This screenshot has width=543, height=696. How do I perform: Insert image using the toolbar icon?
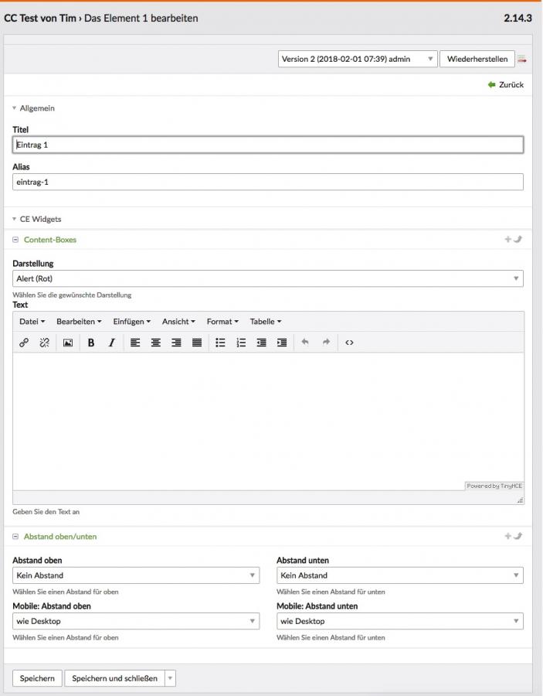(68, 343)
